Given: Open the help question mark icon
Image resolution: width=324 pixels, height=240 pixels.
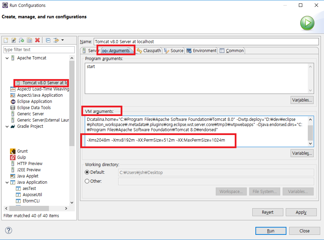Looking at the screenshot, I should [x=9, y=230].
